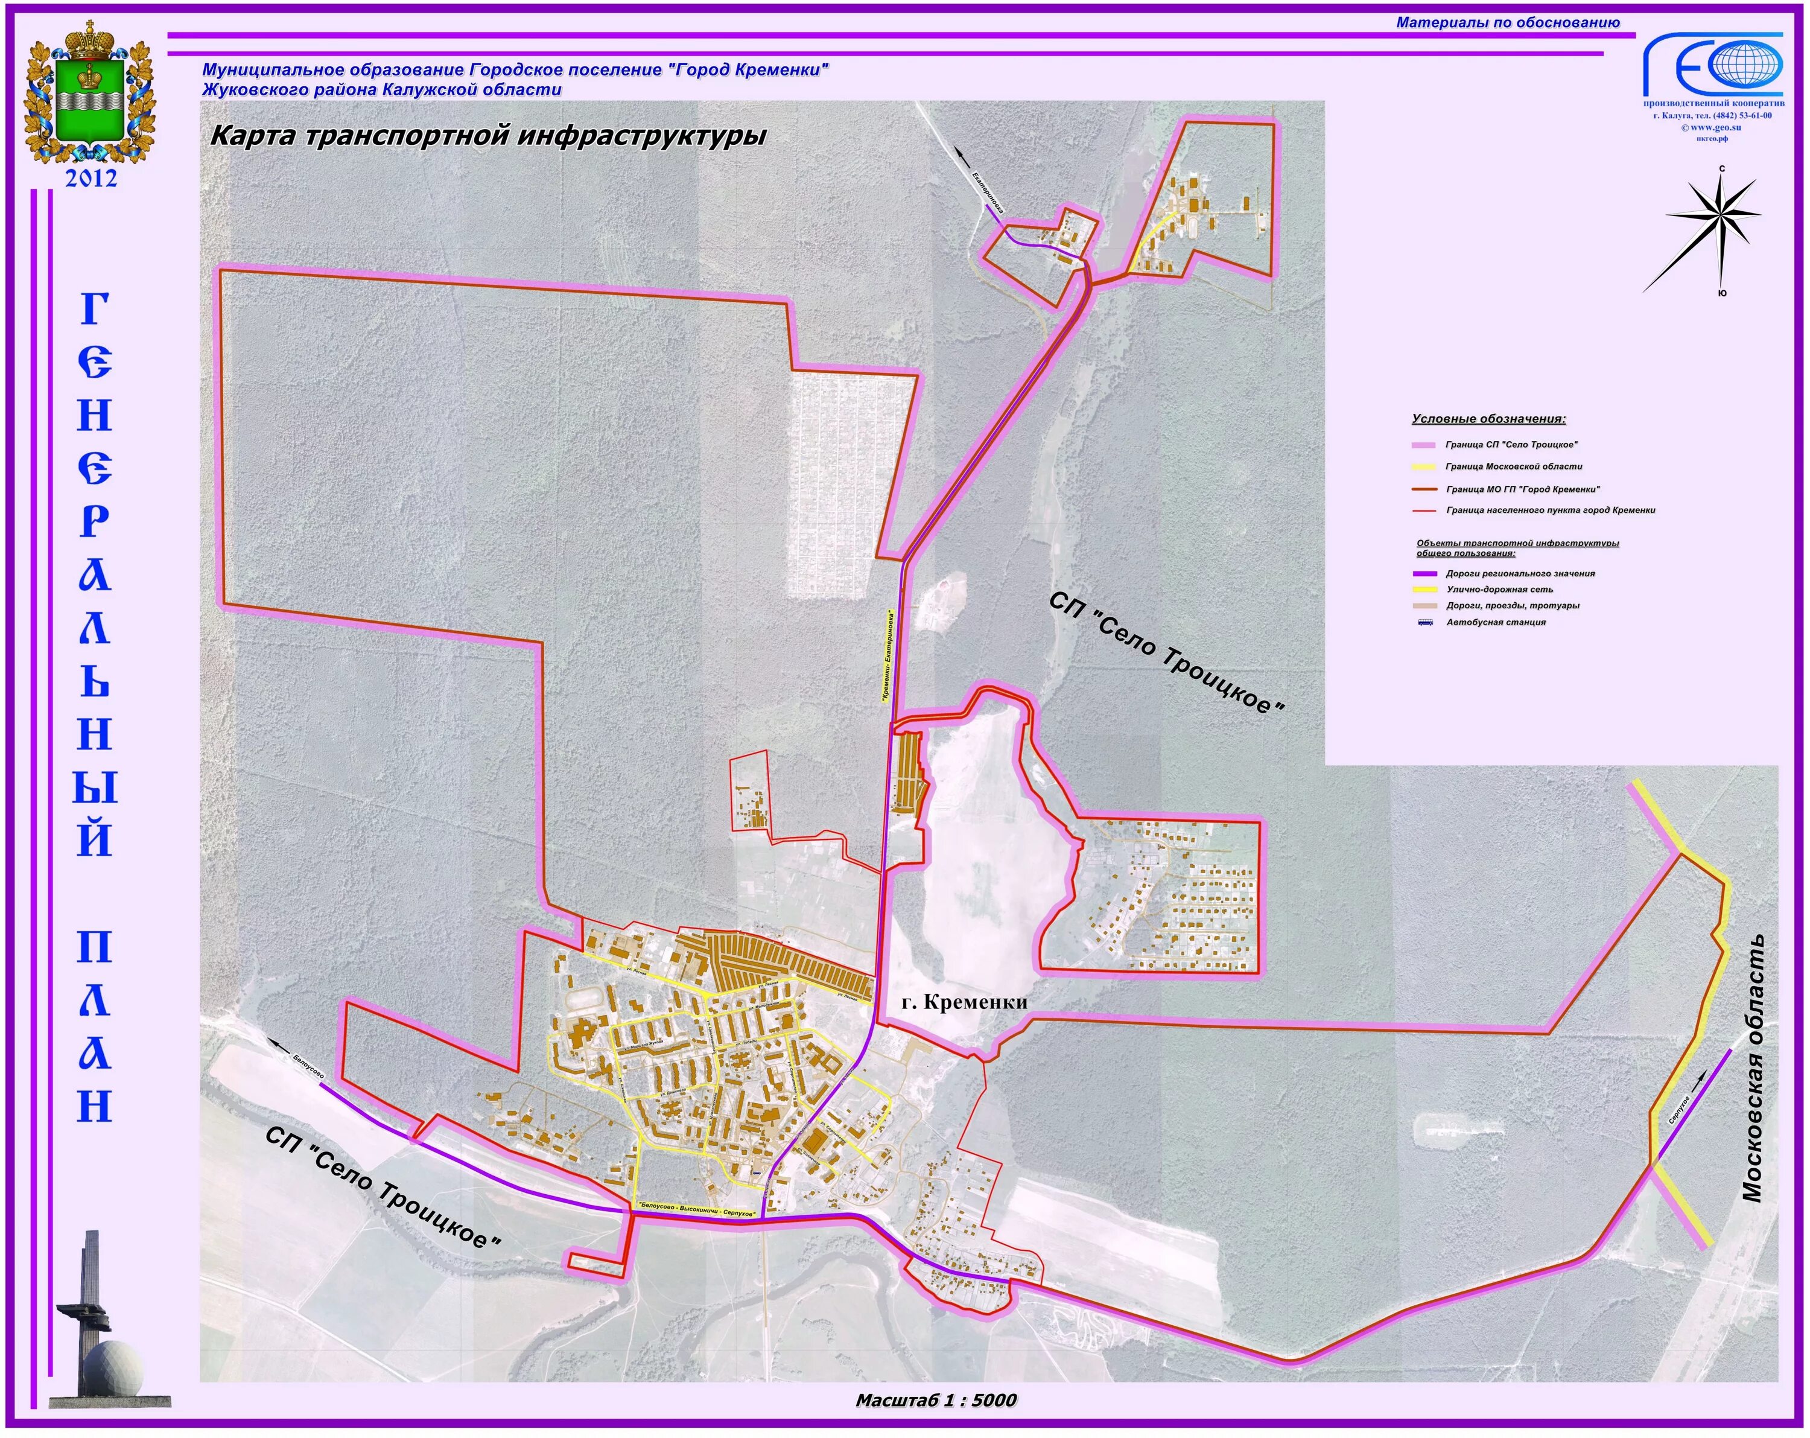Viewport: 1810px width, 1438px height.
Task: Click the beige Дороги, проезды, тротуары swatch
Action: pos(1424,606)
